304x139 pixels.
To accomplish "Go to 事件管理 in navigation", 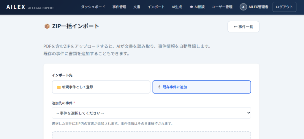I will (119, 7).
